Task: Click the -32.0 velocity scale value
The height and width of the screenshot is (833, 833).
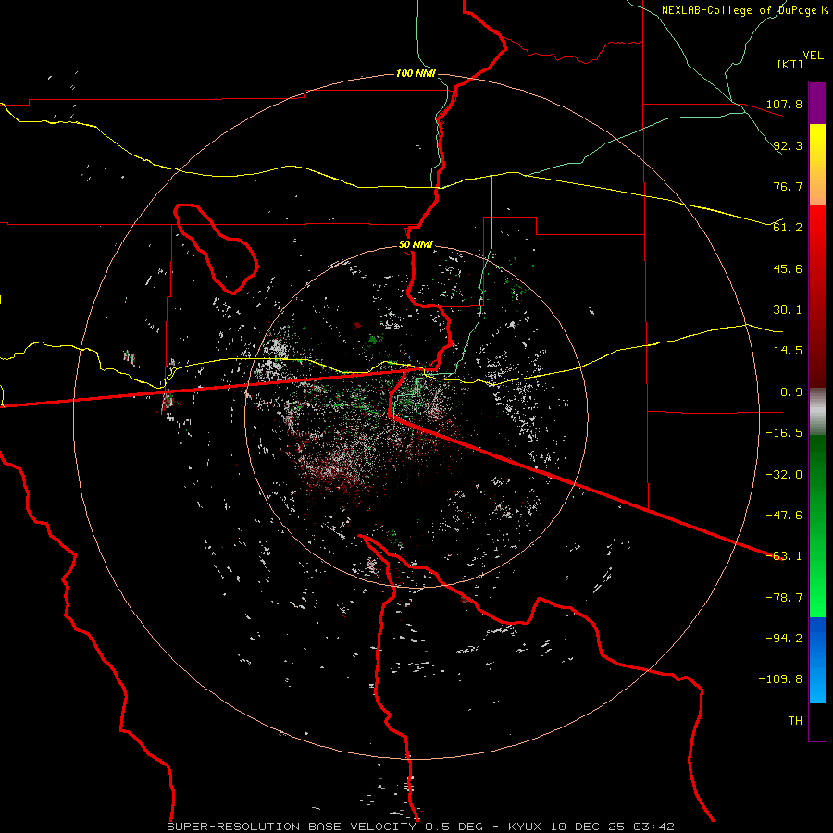Action: (784, 475)
